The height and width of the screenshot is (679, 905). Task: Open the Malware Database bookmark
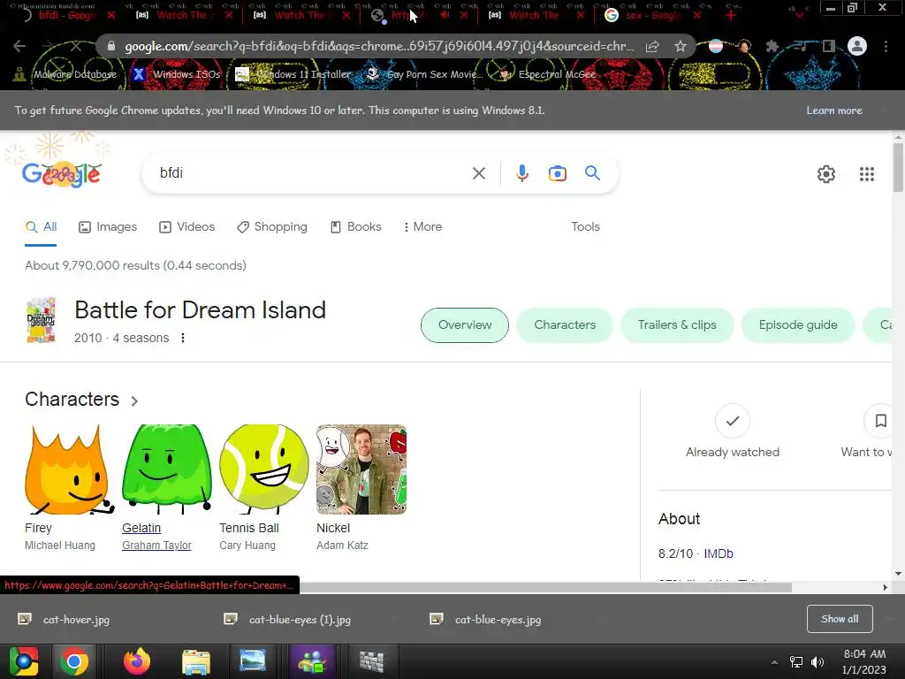coord(65,74)
